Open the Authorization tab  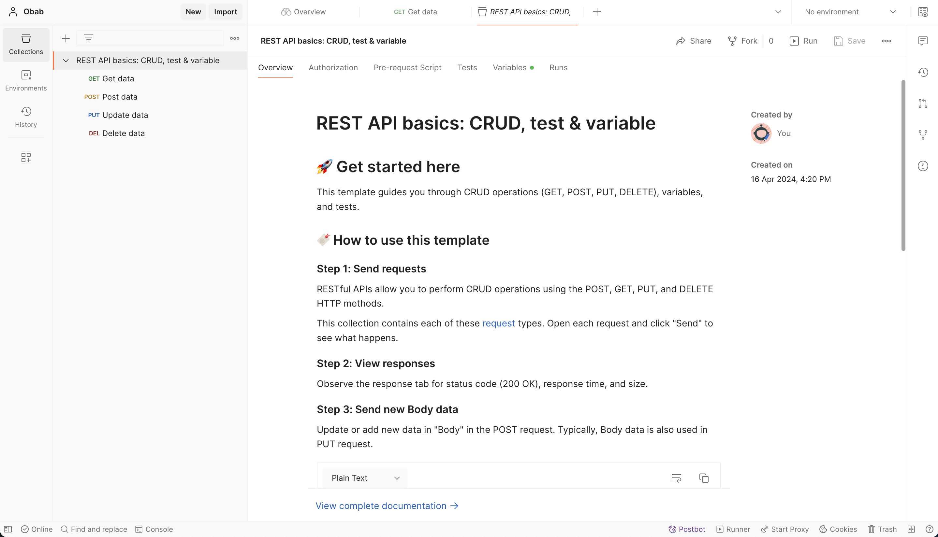click(333, 67)
